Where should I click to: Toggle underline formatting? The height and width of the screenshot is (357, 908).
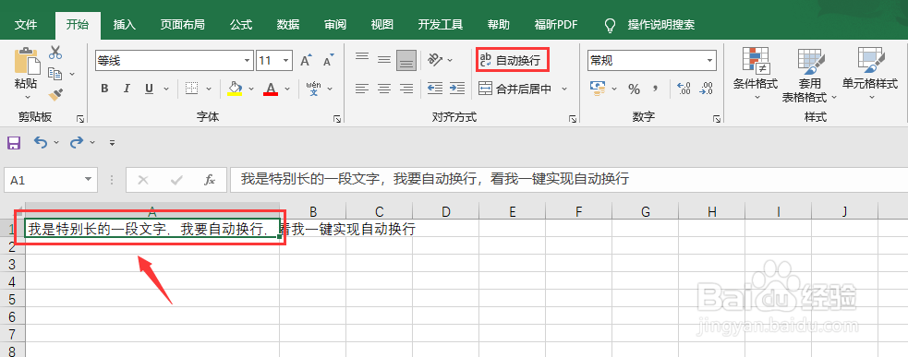[149, 89]
